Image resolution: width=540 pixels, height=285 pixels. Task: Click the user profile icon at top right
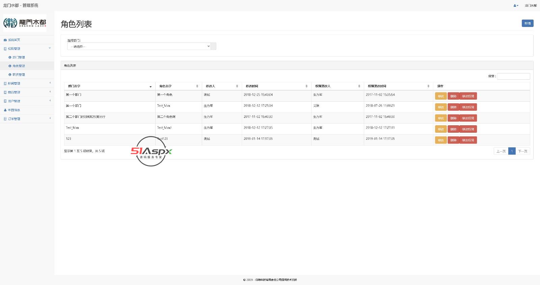(515, 5)
